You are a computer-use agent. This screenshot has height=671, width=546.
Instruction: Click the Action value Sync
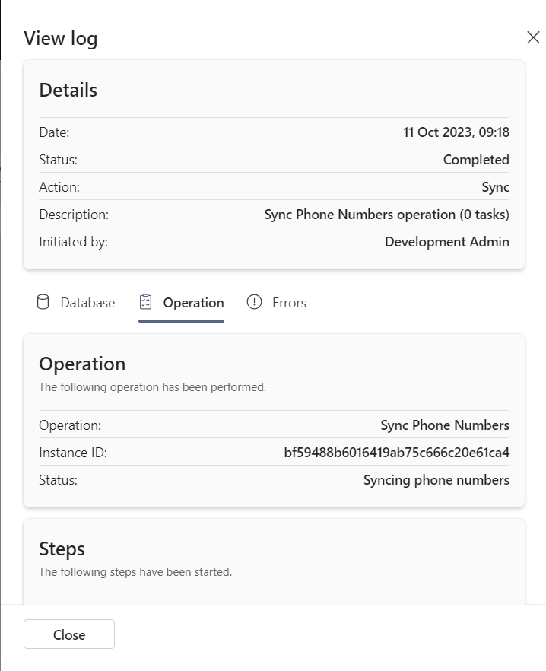pyautogui.click(x=495, y=187)
